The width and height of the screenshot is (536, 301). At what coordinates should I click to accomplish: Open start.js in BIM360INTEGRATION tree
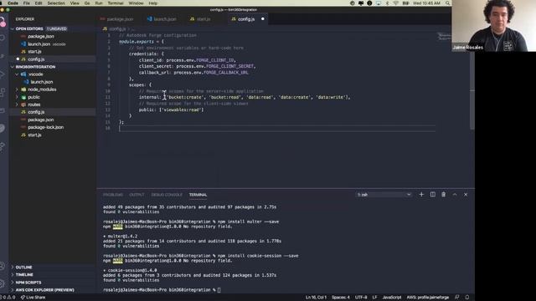pyautogui.click(x=34, y=135)
